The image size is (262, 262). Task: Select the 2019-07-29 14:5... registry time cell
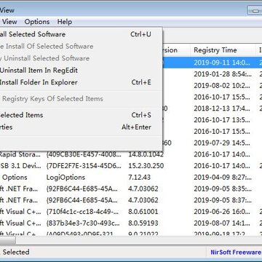click(x=222, y=143)
